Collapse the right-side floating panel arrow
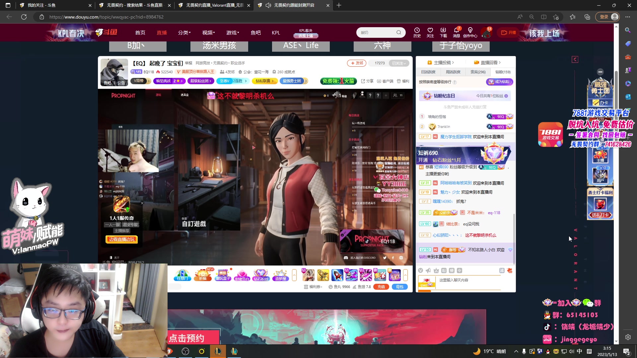Image resolution: width=637 pixels, height=358 pixels. tap(575, 59)
